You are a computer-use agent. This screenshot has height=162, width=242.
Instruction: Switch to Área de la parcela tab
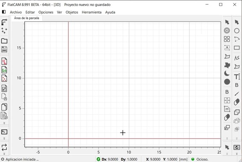[x=26, y=18]
